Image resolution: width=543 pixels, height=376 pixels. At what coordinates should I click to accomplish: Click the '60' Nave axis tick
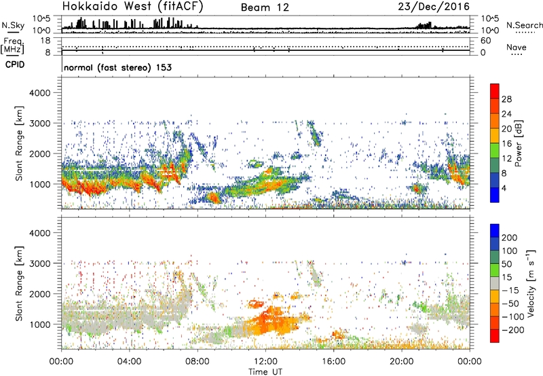pyautogui.click(x=485, y=41)
